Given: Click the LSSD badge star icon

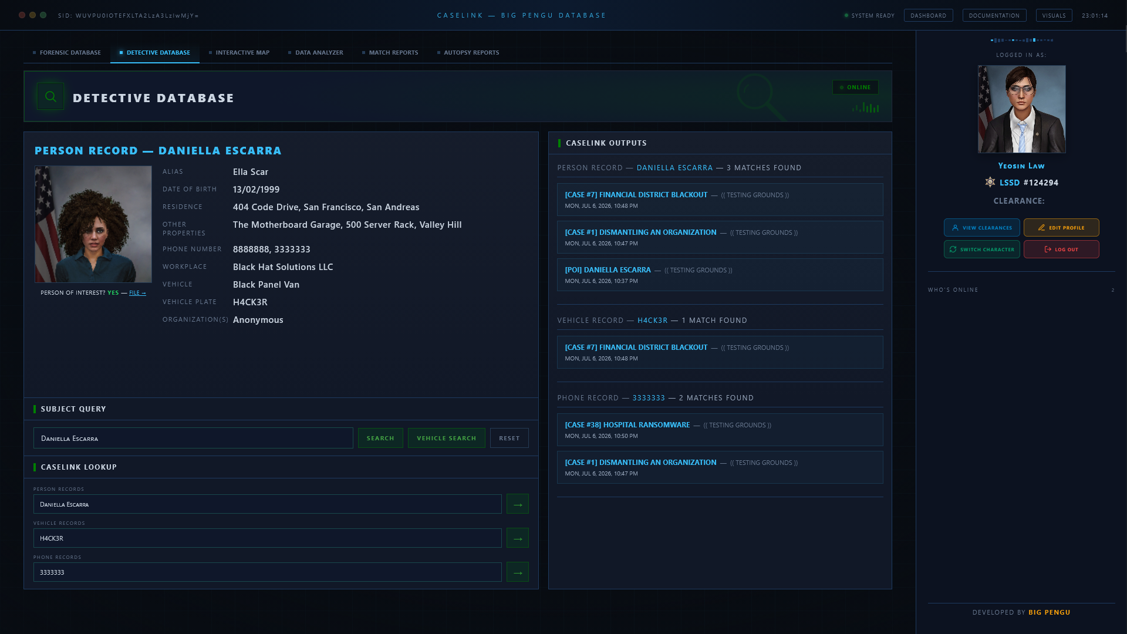Looking at the screenshot, I should 990,183.
